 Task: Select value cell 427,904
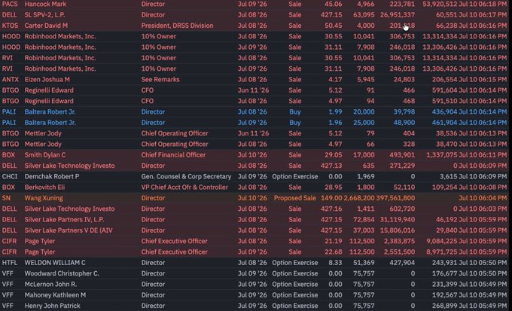pyautogui.click(x=402, y=263)
